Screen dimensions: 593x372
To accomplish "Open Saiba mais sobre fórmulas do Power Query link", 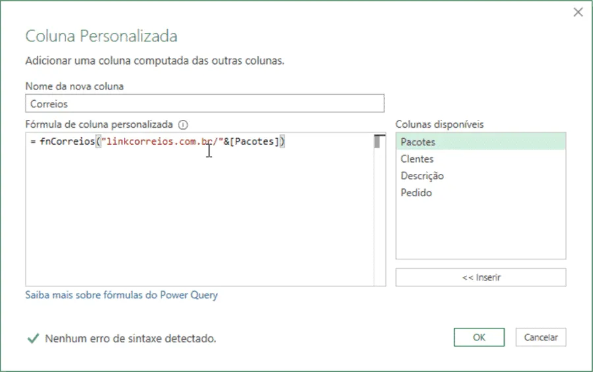I will pos(121,295).
